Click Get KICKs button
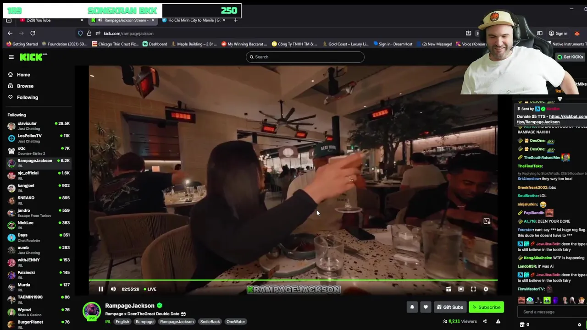This screenshot has width=587, height=330. (x=570, y=57)
